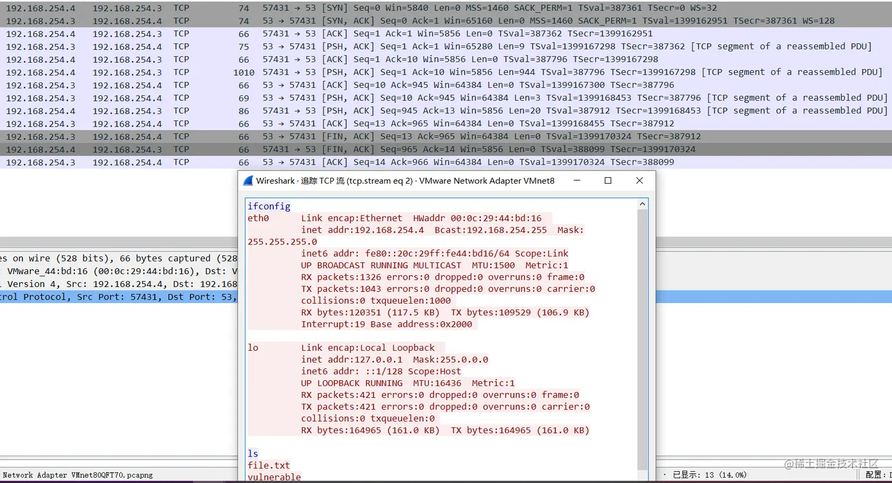The image size is (892, 483).
Task: Click the length cell showing 69
Action: pos(244,98)
